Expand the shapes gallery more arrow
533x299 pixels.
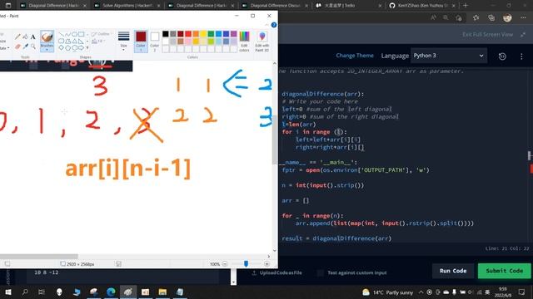[87, 48]
